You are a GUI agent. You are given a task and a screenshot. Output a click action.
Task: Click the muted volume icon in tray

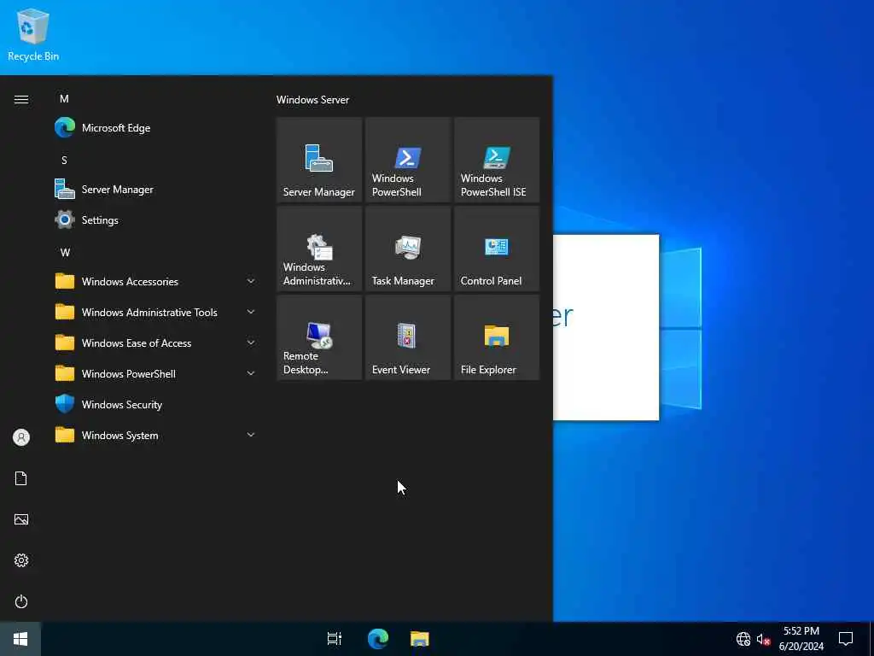pyautogui.click(x=763, y=639)
